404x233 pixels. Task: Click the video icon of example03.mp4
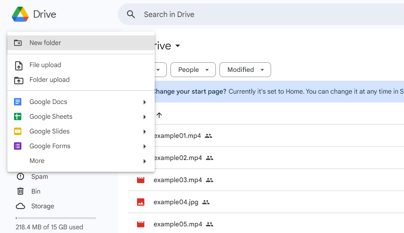(141, 180)
